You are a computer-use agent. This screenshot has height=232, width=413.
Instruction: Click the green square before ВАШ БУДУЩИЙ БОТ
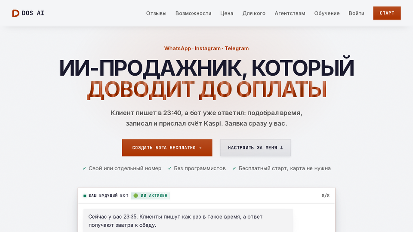85,196
